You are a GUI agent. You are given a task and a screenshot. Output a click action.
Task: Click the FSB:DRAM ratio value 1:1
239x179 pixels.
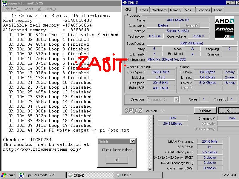click(210, 147)
